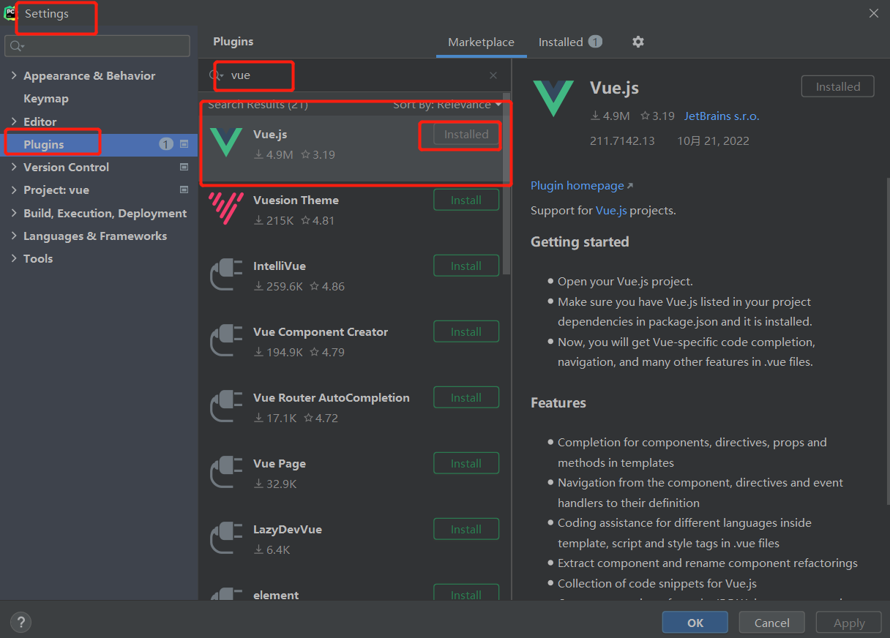890x638 pixels.
Task: Install the Vue Router AutoCompletion plugin
Action: click(465, 397)
